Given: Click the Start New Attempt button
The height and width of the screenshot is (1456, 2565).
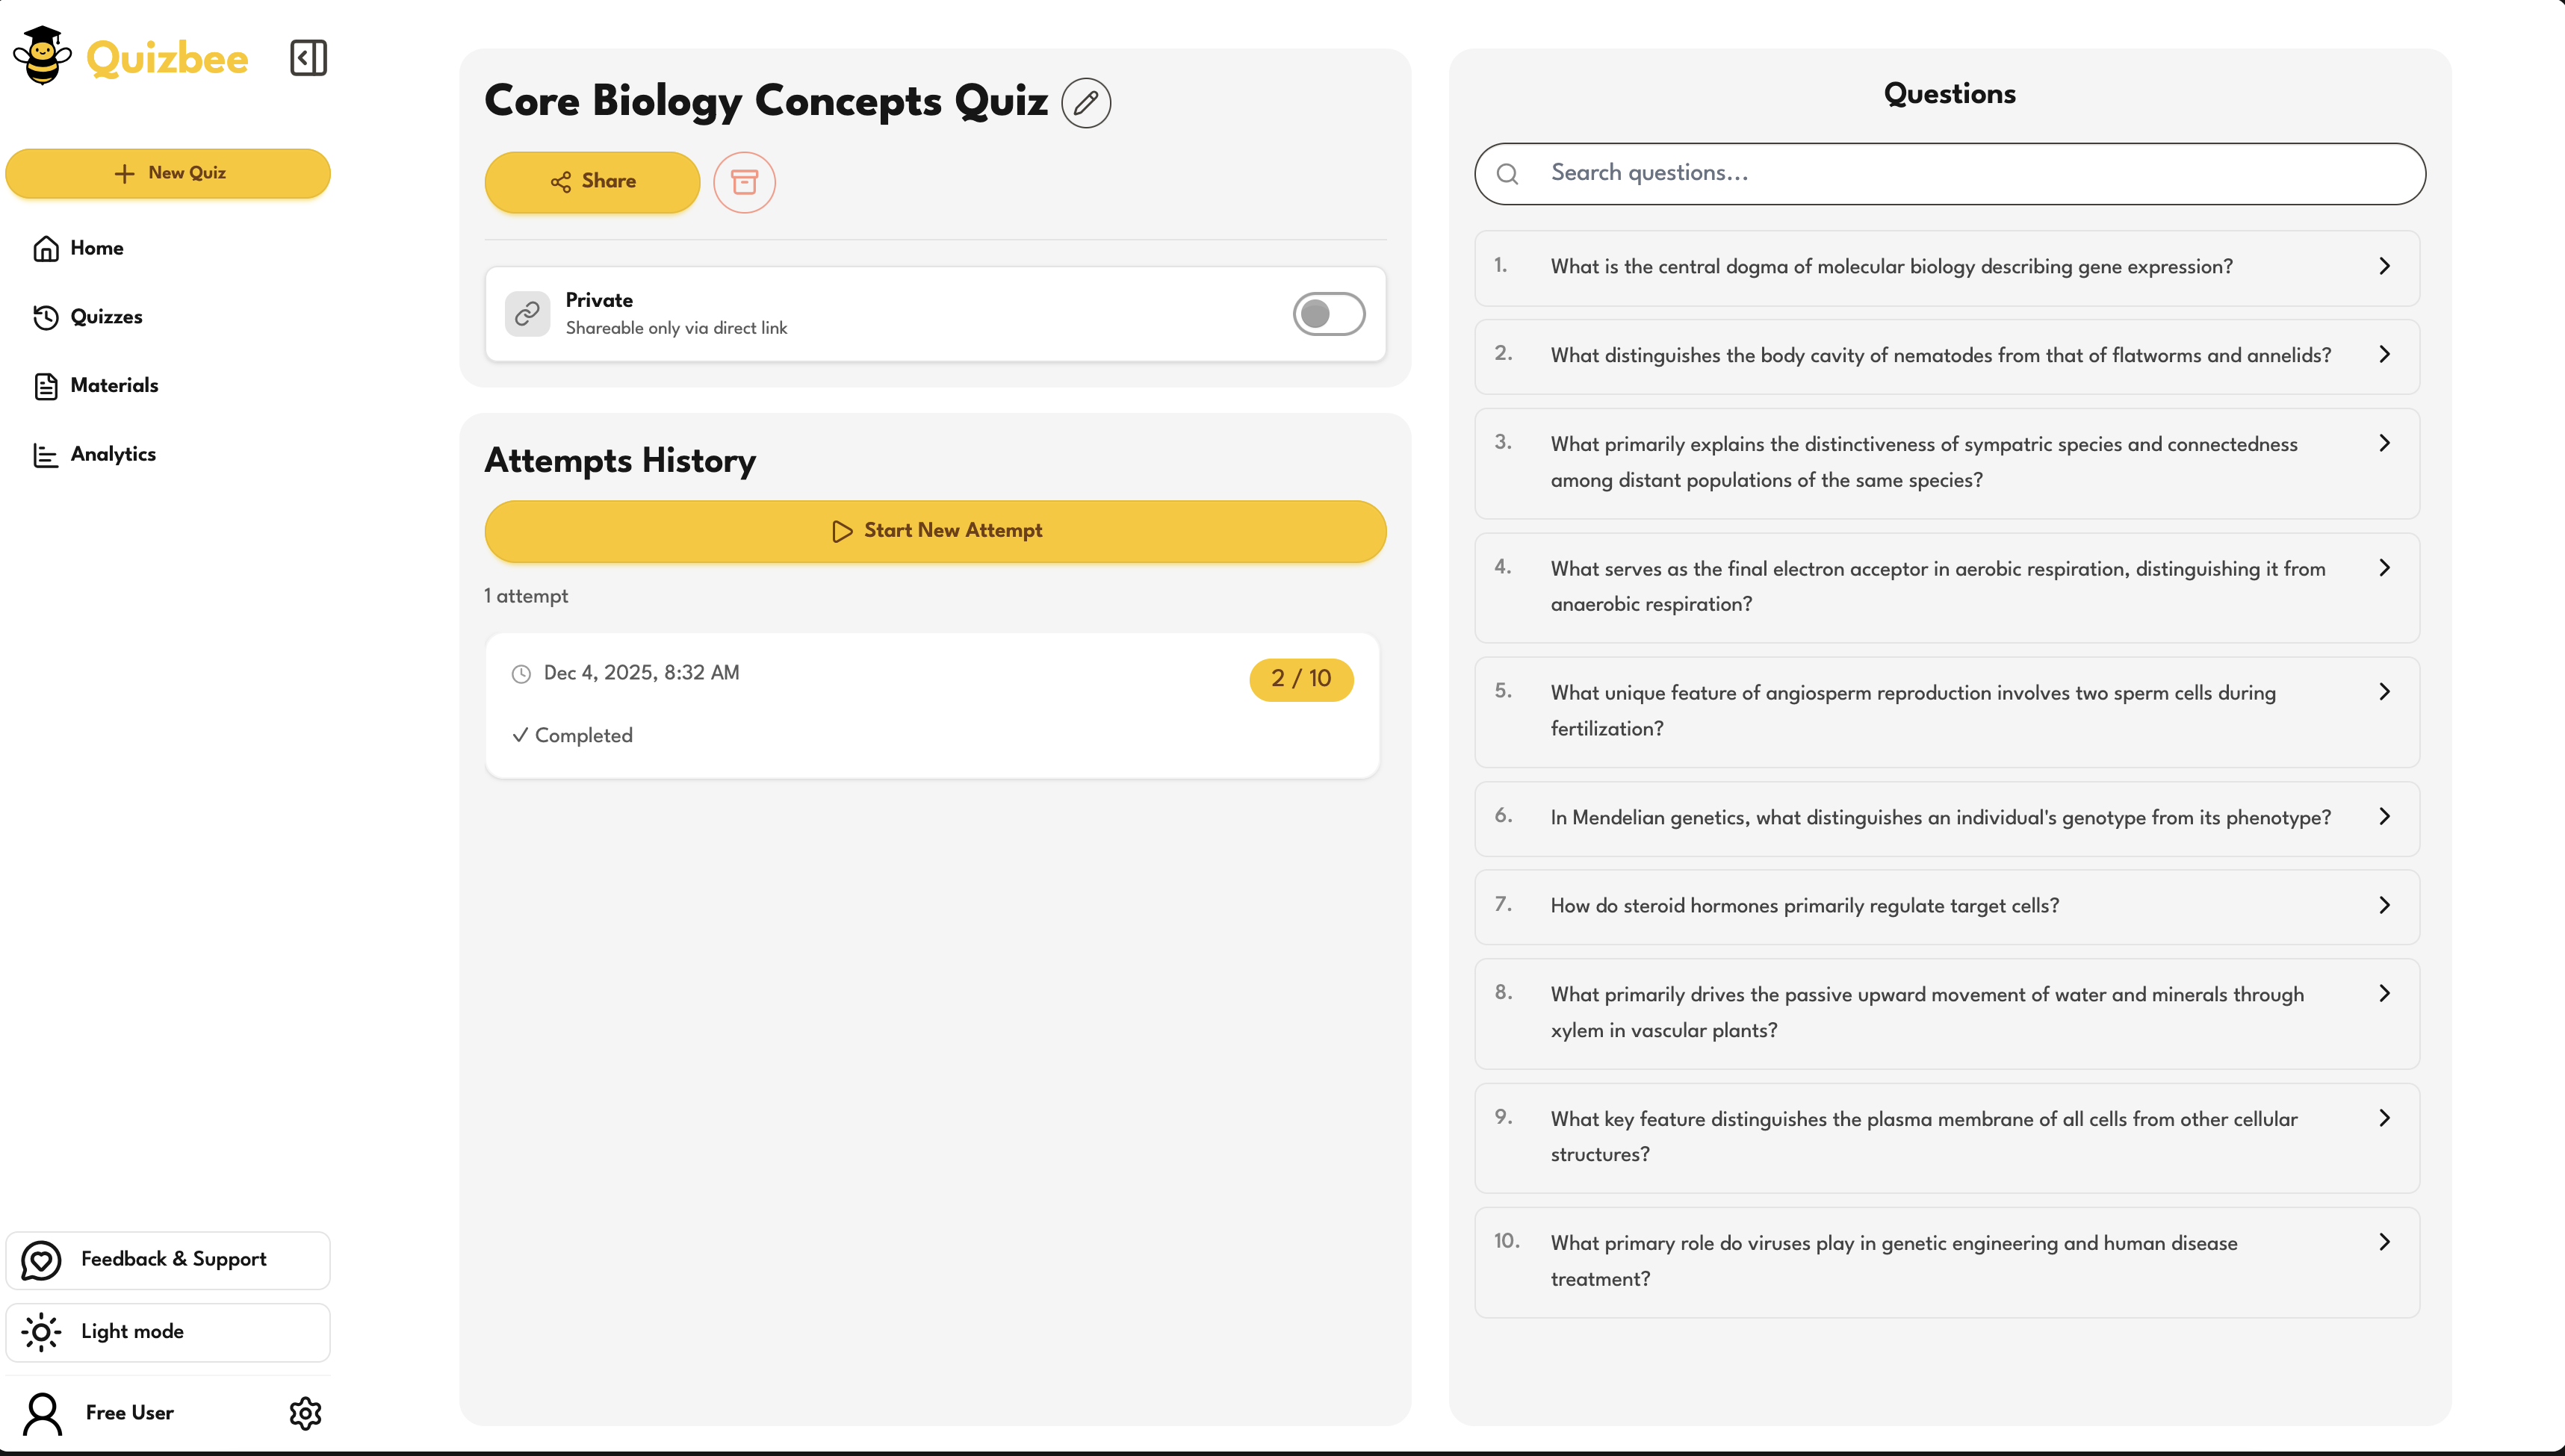Looking at the screenshot, I should (x=934, y=531).
